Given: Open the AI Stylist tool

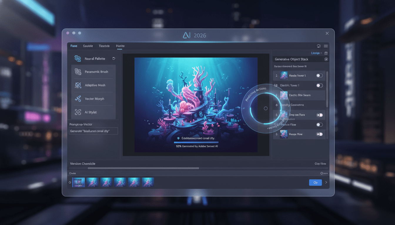Looking at the screenshot, I should tap(93, 112).
